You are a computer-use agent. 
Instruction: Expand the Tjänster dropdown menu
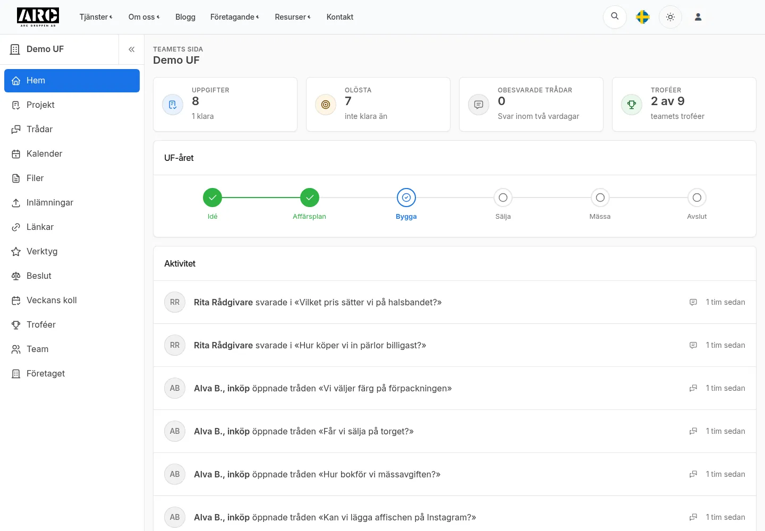[x=96, y=17]
